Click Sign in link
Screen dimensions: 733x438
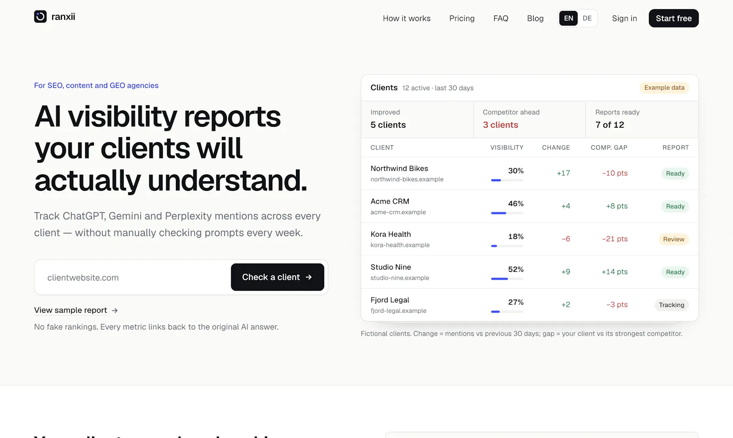(x=624, y=18)
